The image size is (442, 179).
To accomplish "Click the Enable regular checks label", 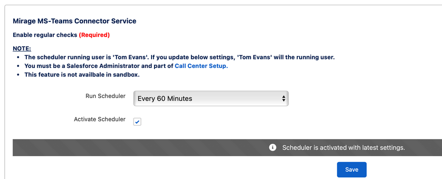I will pos(45,35).
